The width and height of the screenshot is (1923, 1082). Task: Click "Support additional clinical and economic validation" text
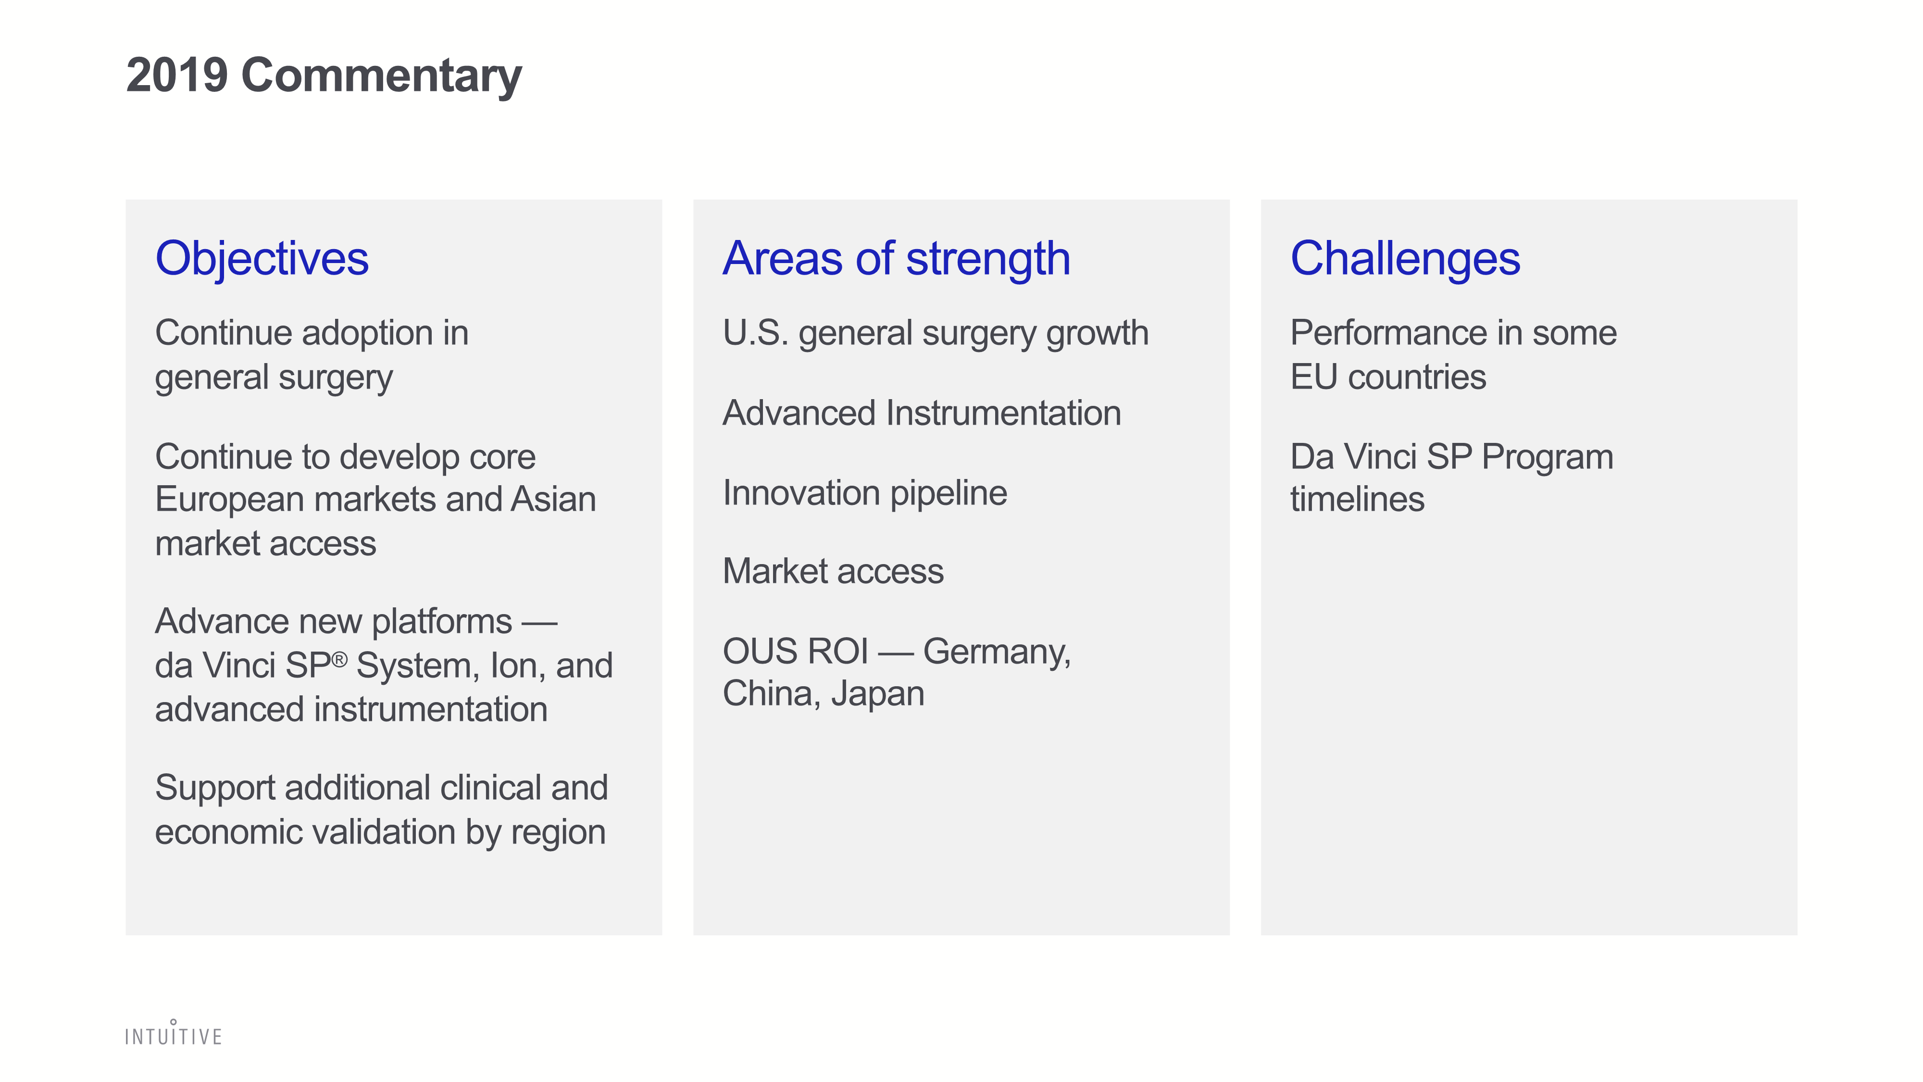[x=381, y=809]
